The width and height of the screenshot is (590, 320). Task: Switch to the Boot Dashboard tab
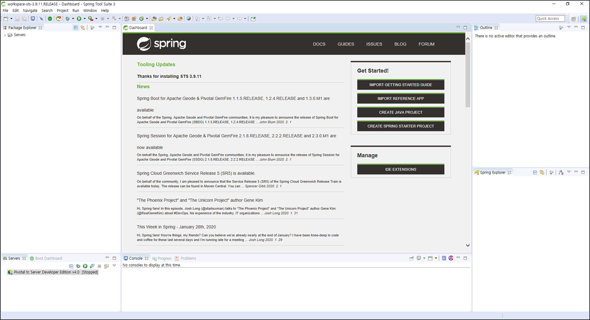click(46, 258)
